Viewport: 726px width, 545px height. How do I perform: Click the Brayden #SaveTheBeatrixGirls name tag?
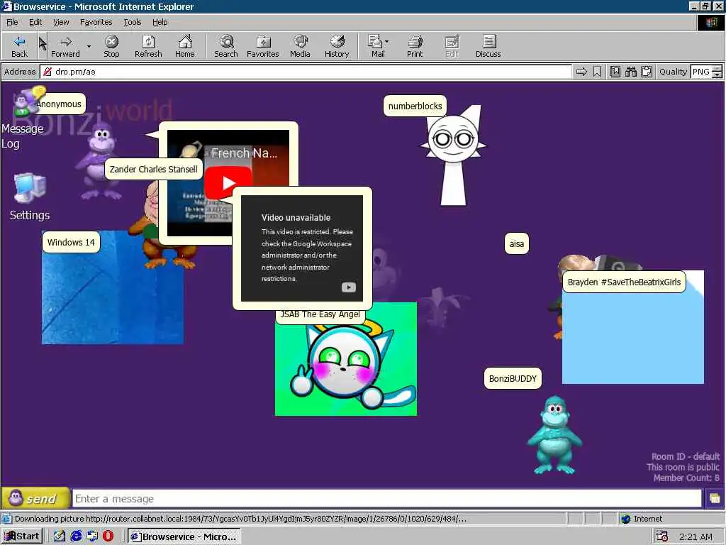point(624,282)
